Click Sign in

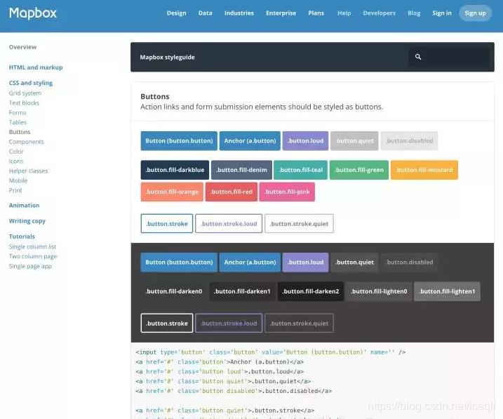(x=442, y=13)
